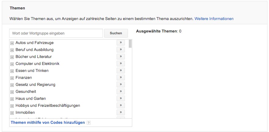Add Haus und Garten with its » button
269x132 pixels.
coord(121,99)
